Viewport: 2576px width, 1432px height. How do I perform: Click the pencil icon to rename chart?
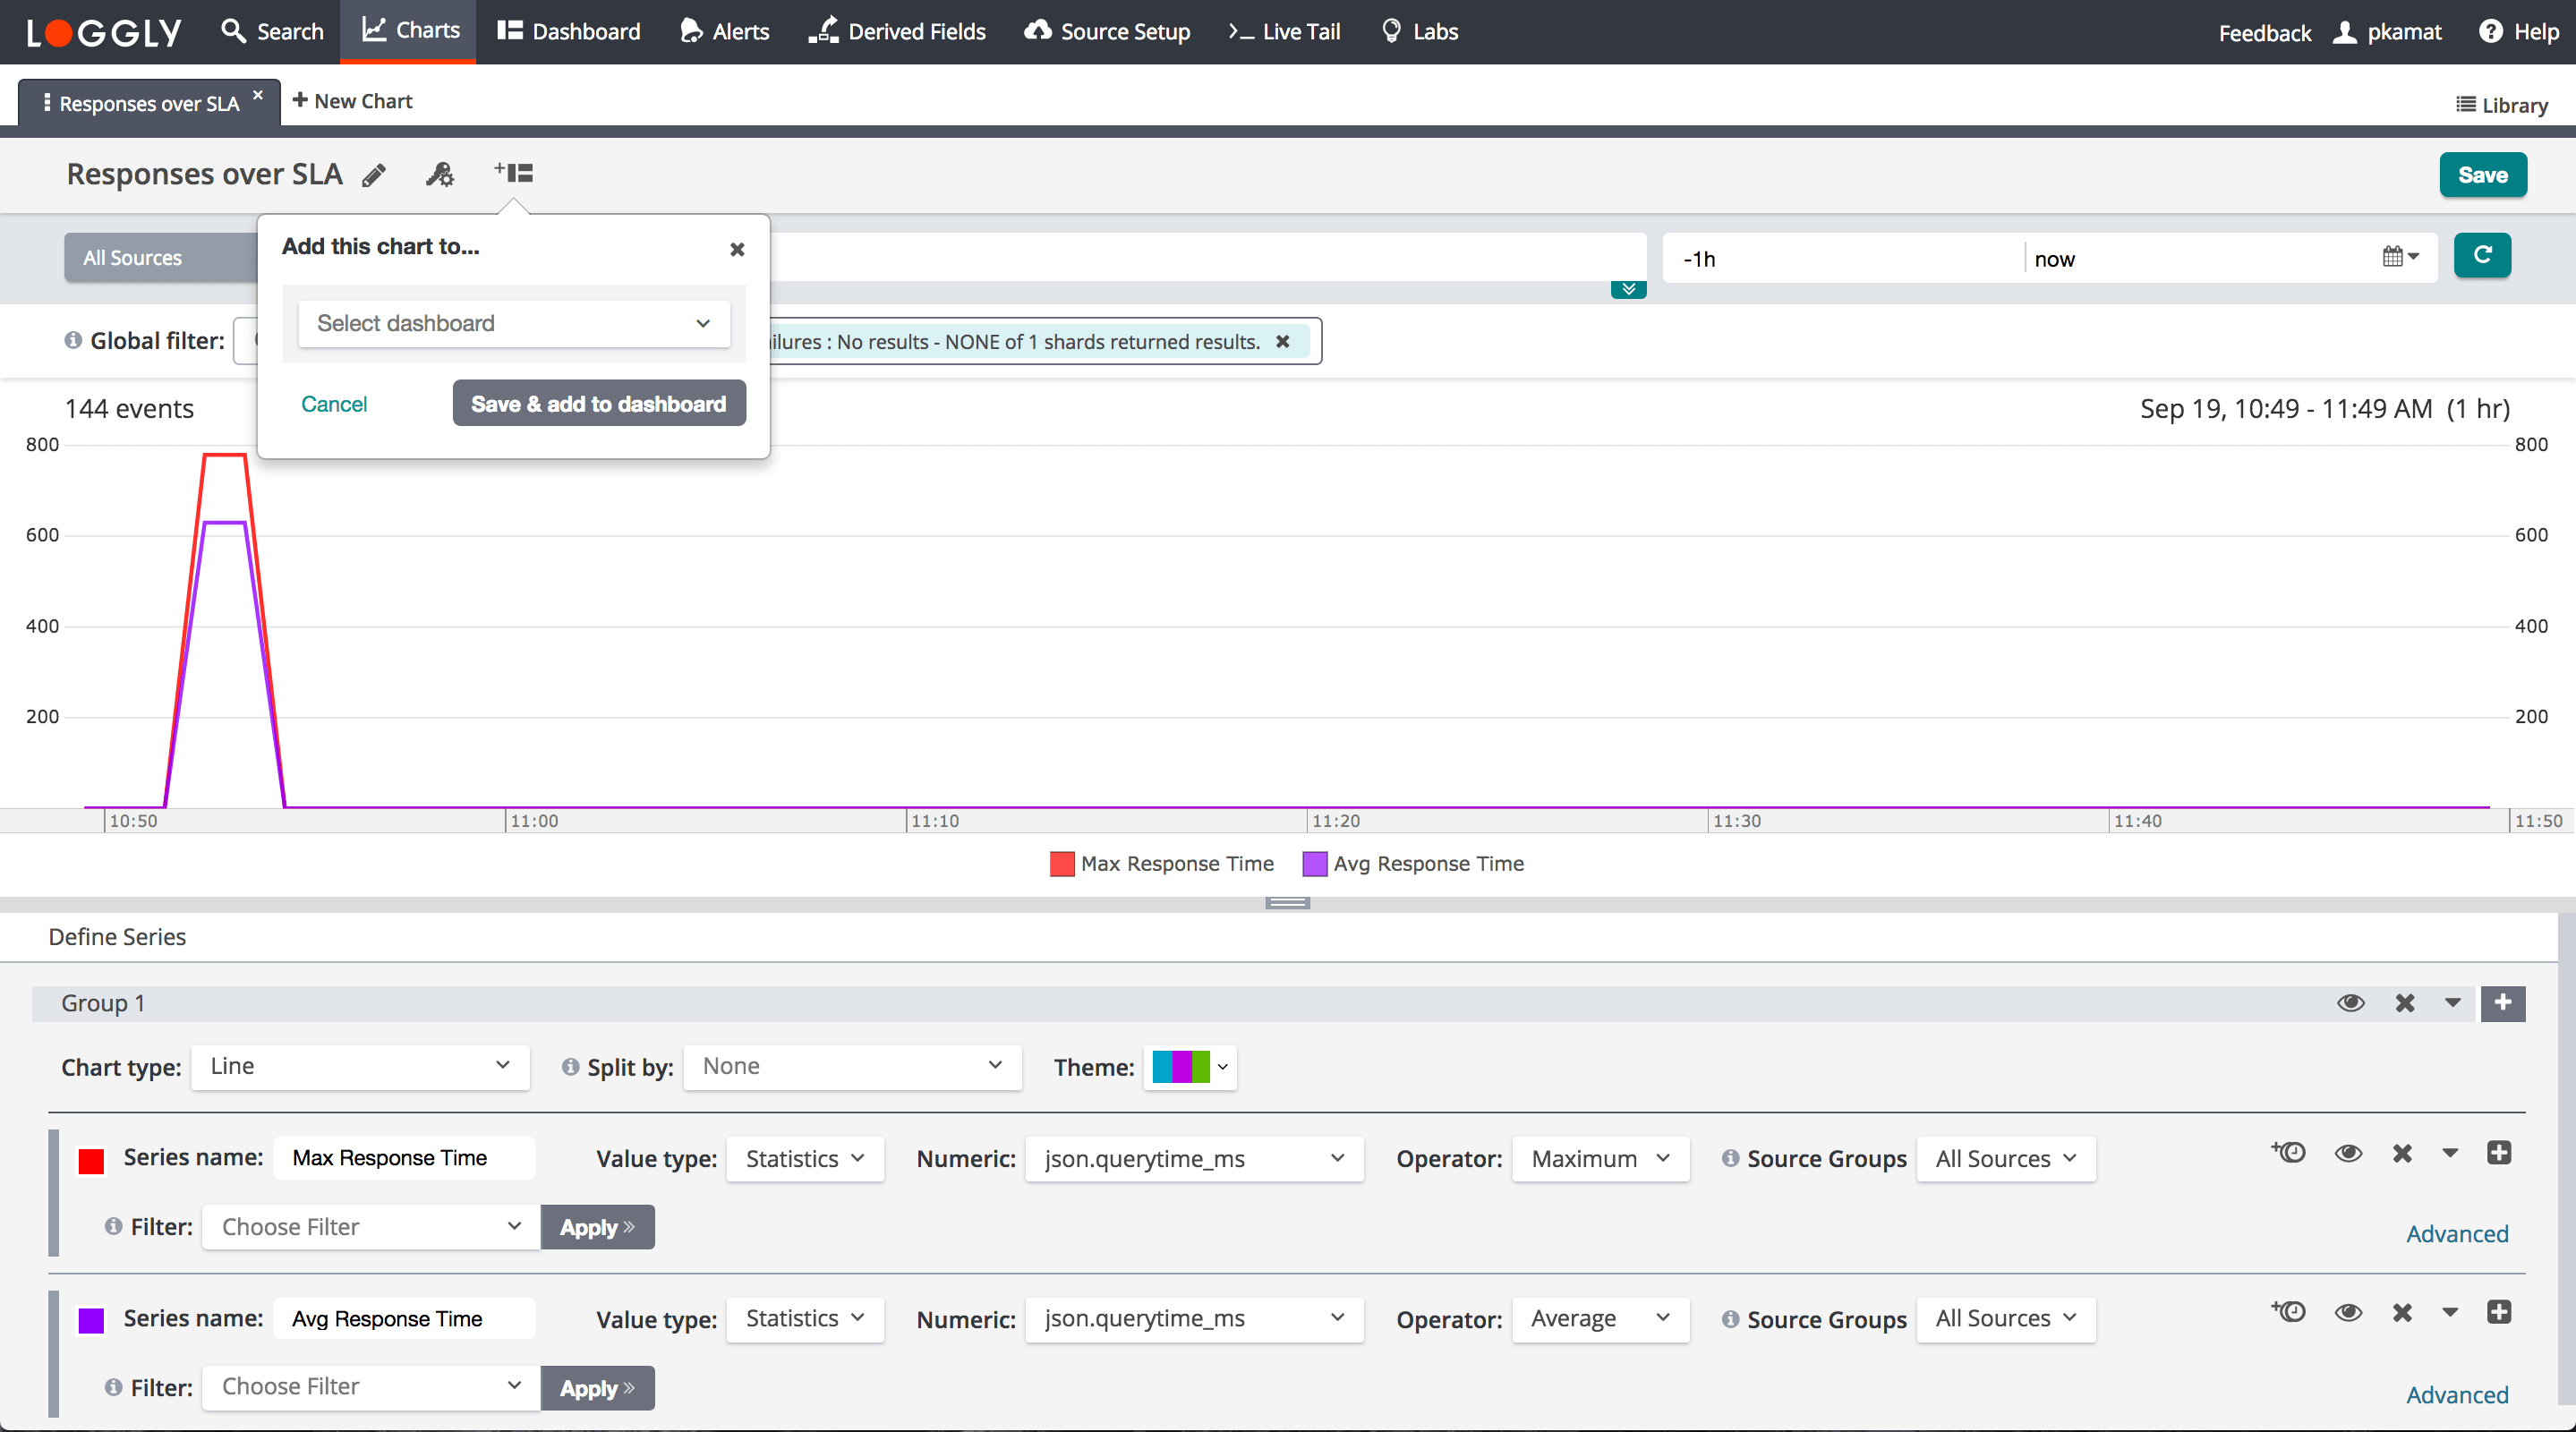[374, 176]
